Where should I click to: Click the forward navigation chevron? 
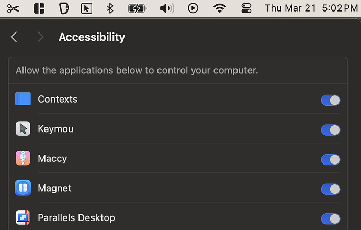point(40,37)
